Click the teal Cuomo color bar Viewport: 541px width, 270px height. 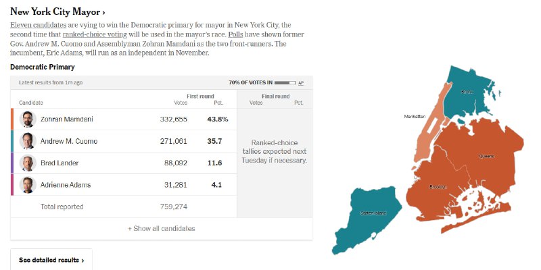pyautogui.click(x=12, y=141)
